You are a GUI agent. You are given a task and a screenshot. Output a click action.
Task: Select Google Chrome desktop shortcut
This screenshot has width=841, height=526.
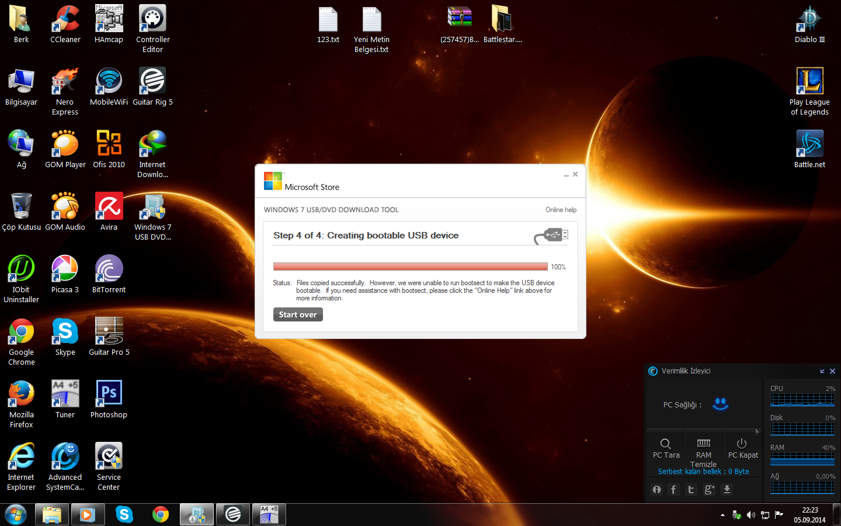(21, 342)
